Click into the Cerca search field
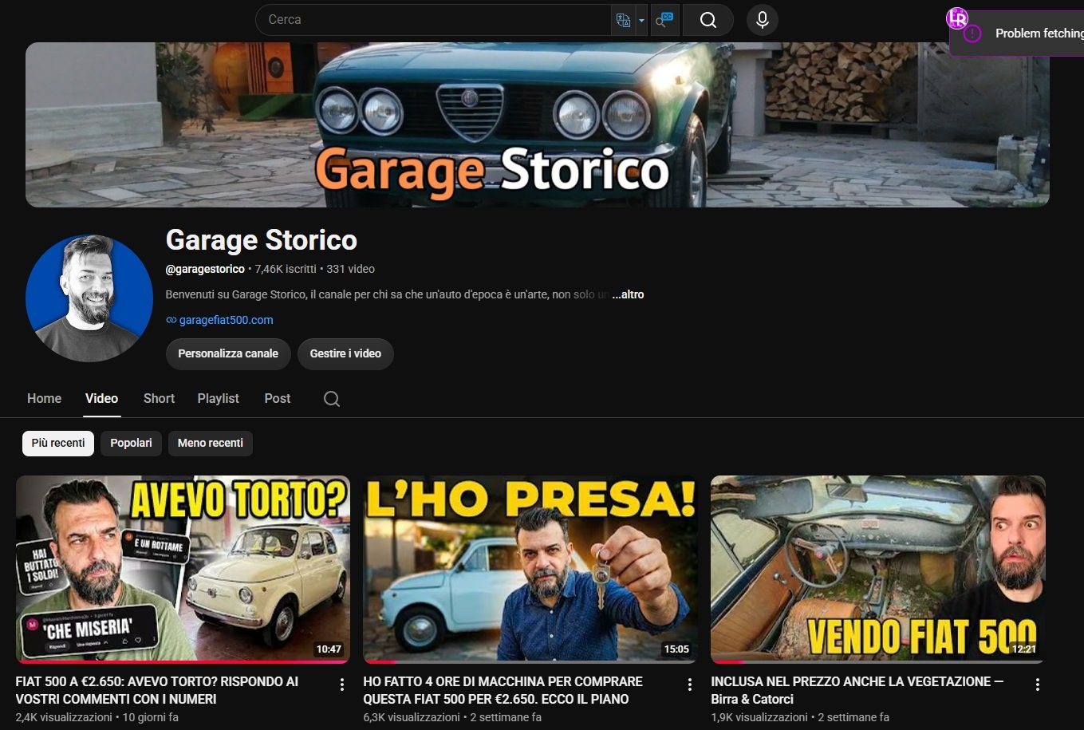 click(x=435, y=20)
